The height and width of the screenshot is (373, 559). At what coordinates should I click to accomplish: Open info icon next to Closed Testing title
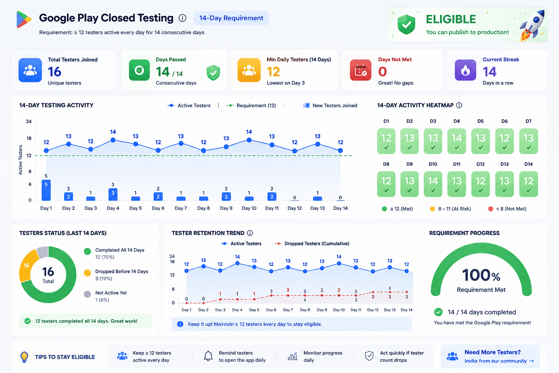[x=183, y=18]
